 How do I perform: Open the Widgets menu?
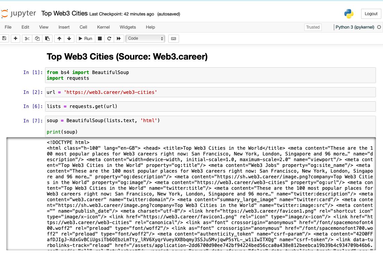[x=128, y=27]
